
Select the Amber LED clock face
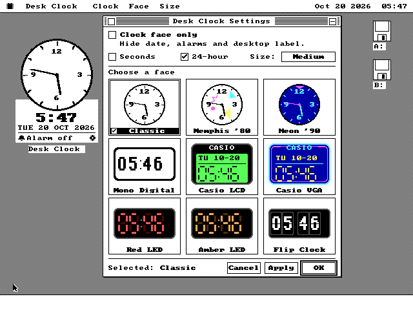tap(222, 226)
